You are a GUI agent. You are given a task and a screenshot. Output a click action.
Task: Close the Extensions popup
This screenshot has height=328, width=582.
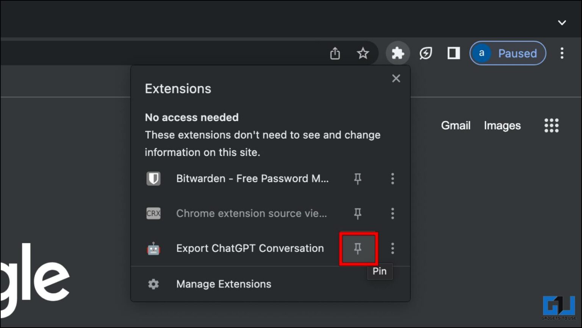coord(396,78)
